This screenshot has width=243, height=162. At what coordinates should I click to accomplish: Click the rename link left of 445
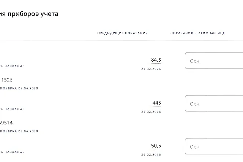point(12,109)
